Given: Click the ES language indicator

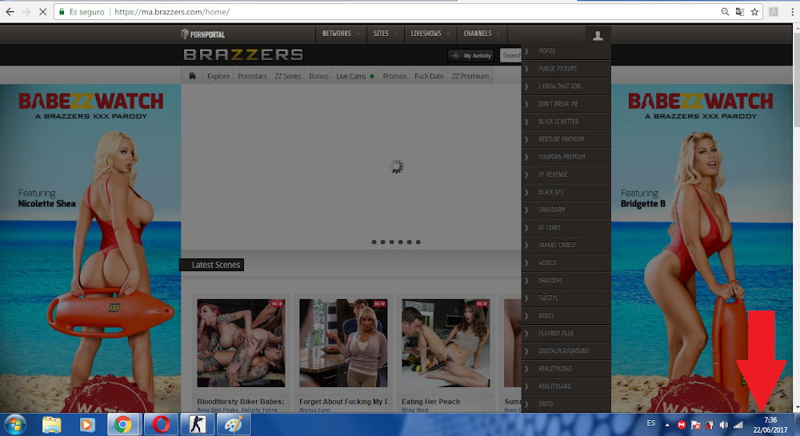Looking at the screenshot, I should pyautogui.click(x=651, y=423).
